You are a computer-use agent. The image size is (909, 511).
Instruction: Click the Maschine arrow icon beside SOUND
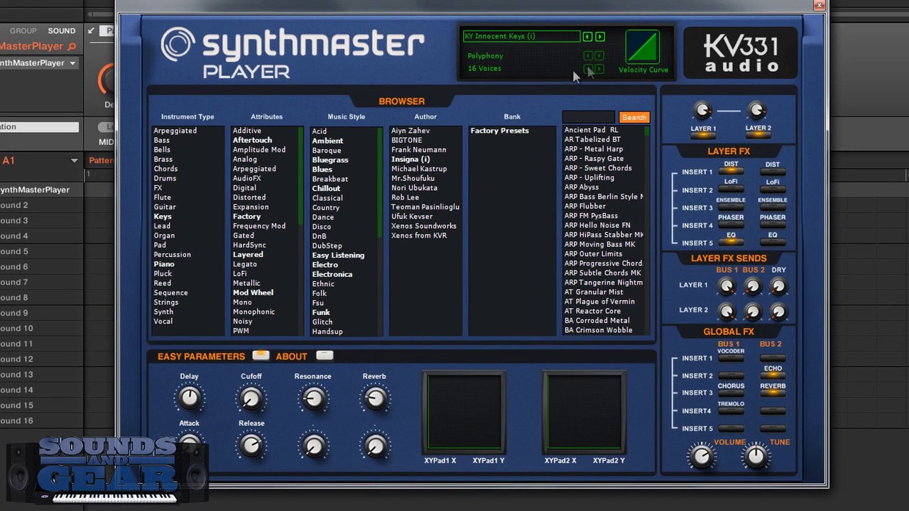coord(90,31)
